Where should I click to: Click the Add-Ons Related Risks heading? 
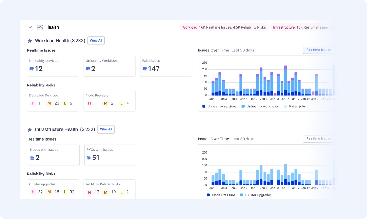click(103, 184)
